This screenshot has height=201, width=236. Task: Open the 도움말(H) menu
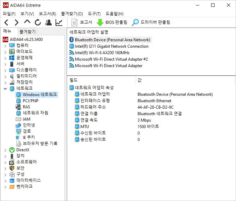pos(114,14)
